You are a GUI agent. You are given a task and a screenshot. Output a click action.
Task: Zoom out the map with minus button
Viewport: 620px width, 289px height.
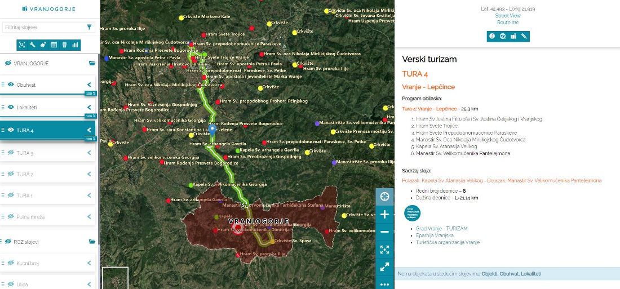click(x=385, y=232)
